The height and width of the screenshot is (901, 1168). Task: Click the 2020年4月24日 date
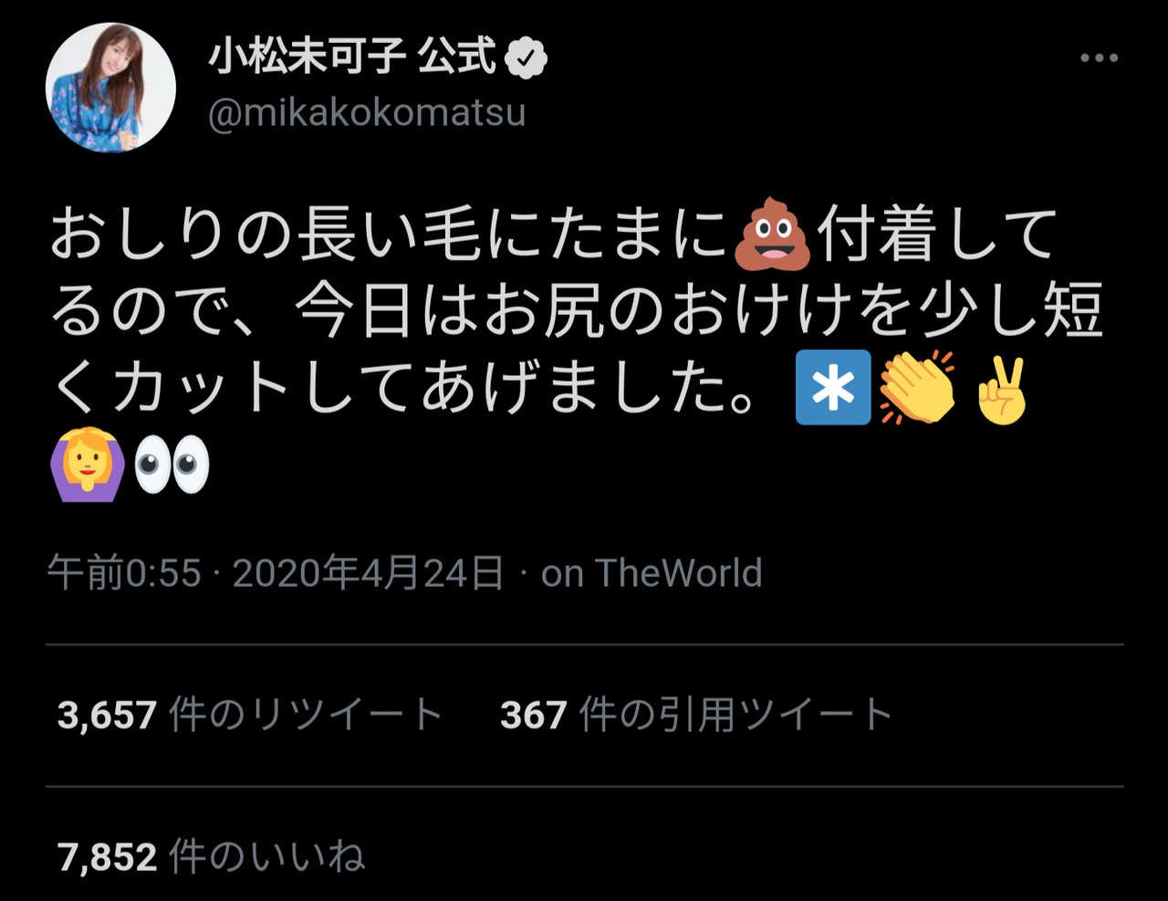click(369, 573)
